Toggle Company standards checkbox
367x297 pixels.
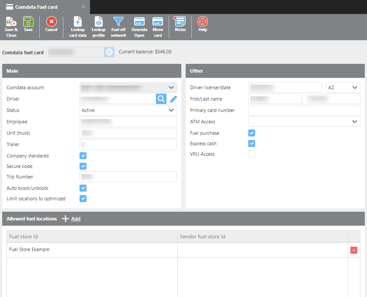pyautogui.click(x=83, y=156)
